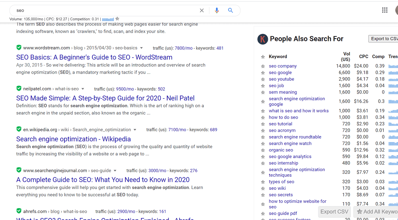Star the 'seo google' keyword

pos(263,73)
